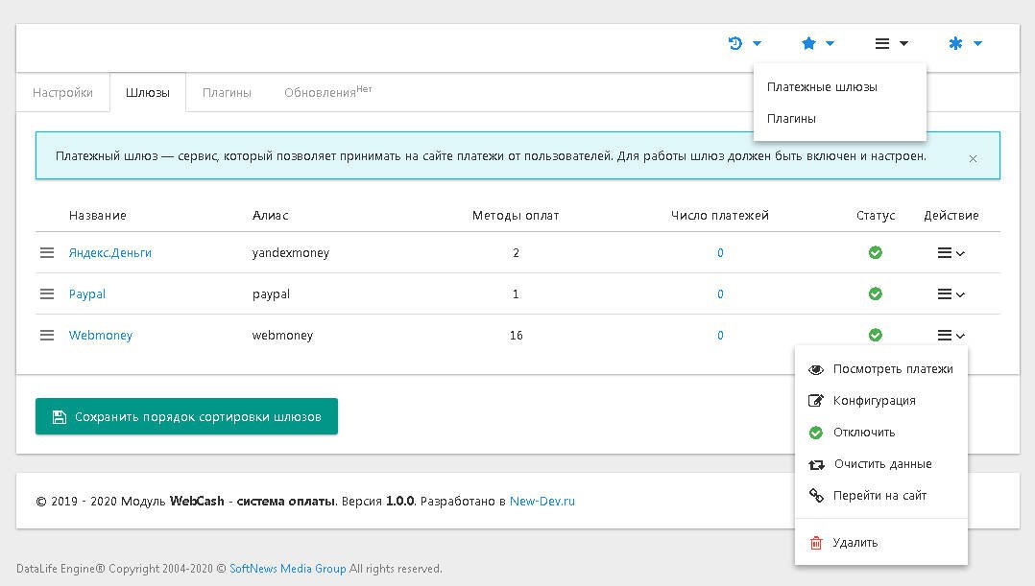Click the blue star favorites icon
The width and height of the screenshot is (1035, 586).
pyautogui.click(x=808, y=43)
